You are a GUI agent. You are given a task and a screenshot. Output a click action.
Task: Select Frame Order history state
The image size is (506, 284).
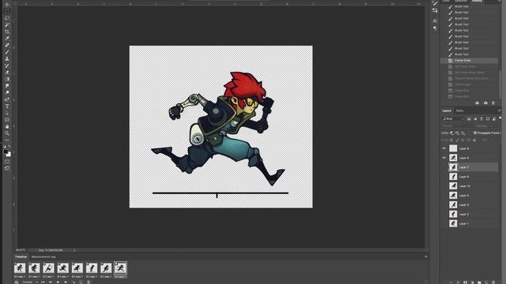[469, 61]
